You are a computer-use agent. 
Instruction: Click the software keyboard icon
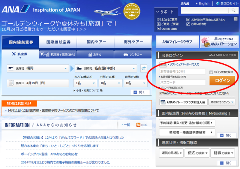coord(163,64)
